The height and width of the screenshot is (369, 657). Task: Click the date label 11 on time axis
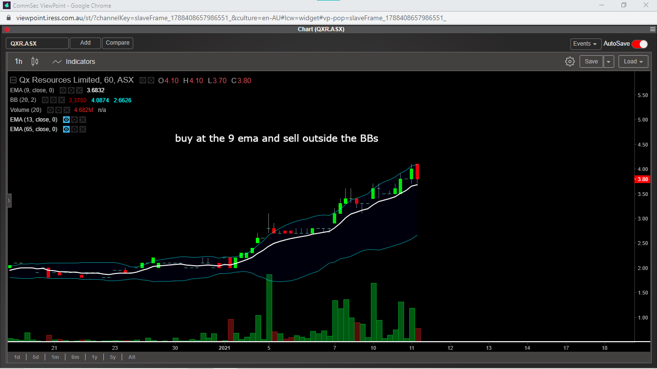click(x=412, y=347)
